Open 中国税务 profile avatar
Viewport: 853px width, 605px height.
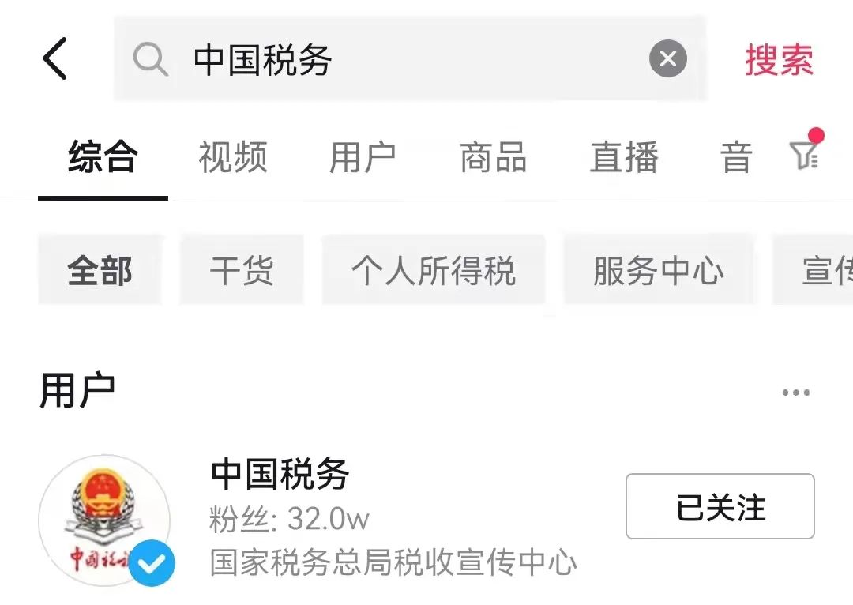tap(104, 520)
